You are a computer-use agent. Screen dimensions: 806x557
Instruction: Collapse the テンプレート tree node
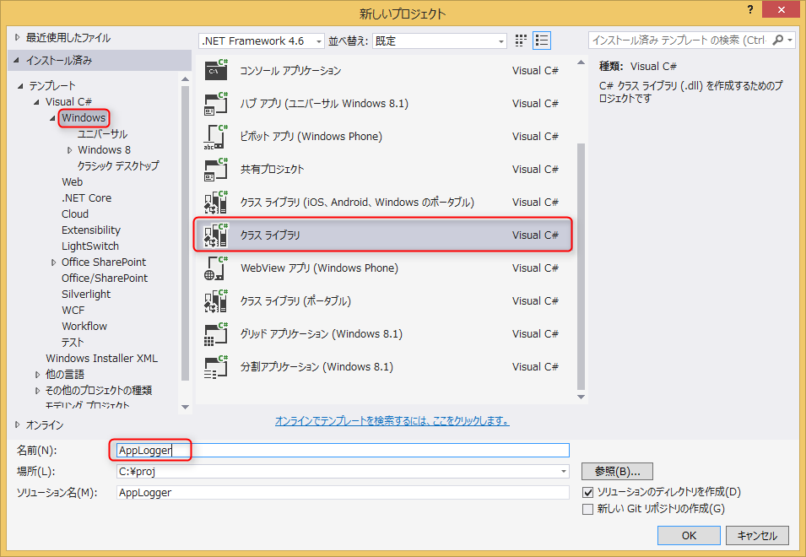pos(20,86)
